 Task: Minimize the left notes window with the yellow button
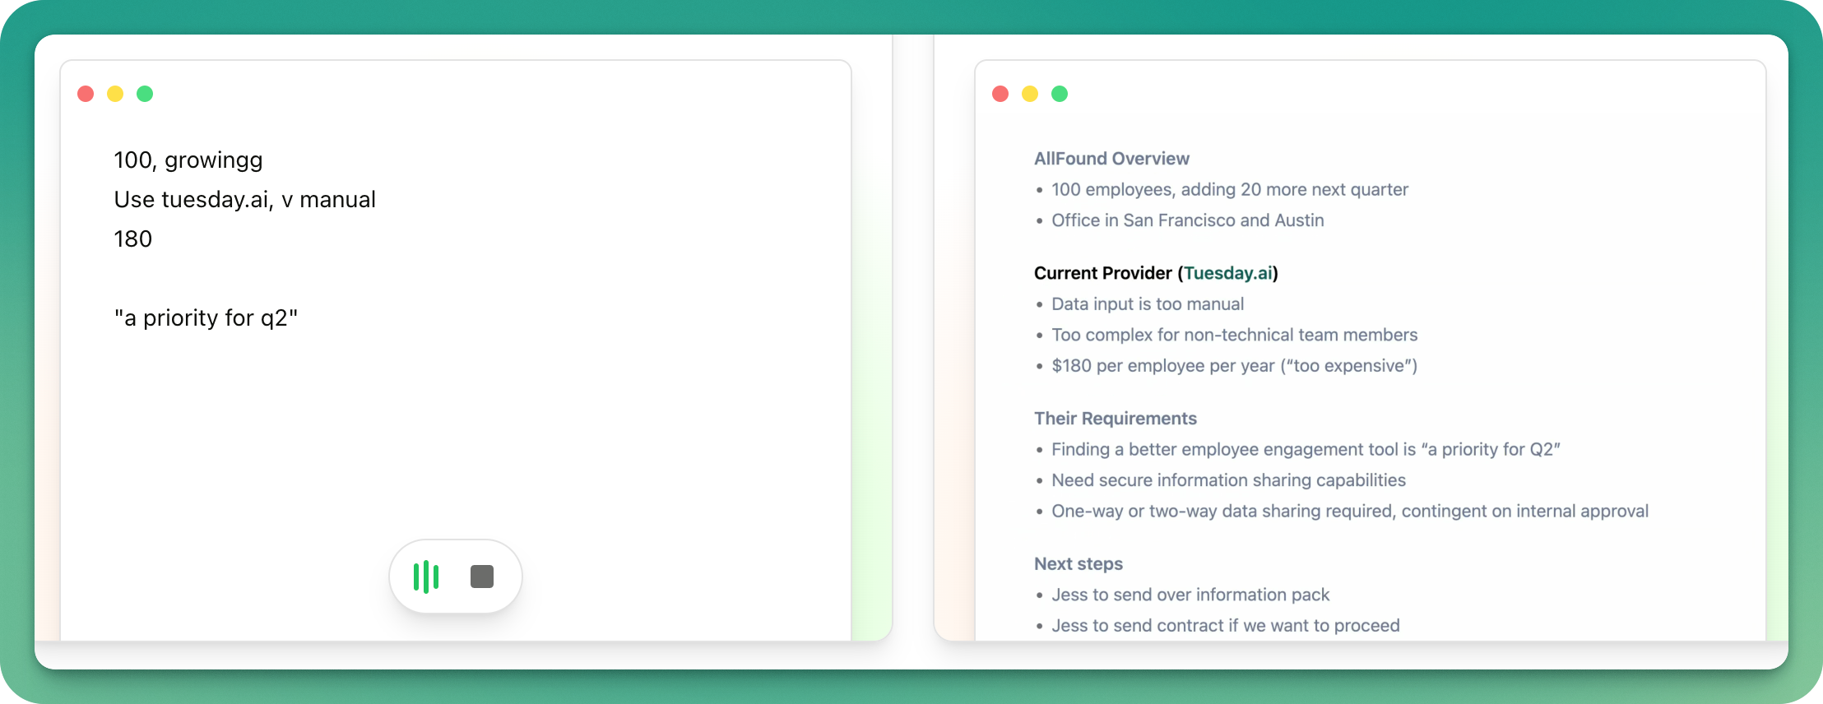point(115,94)
